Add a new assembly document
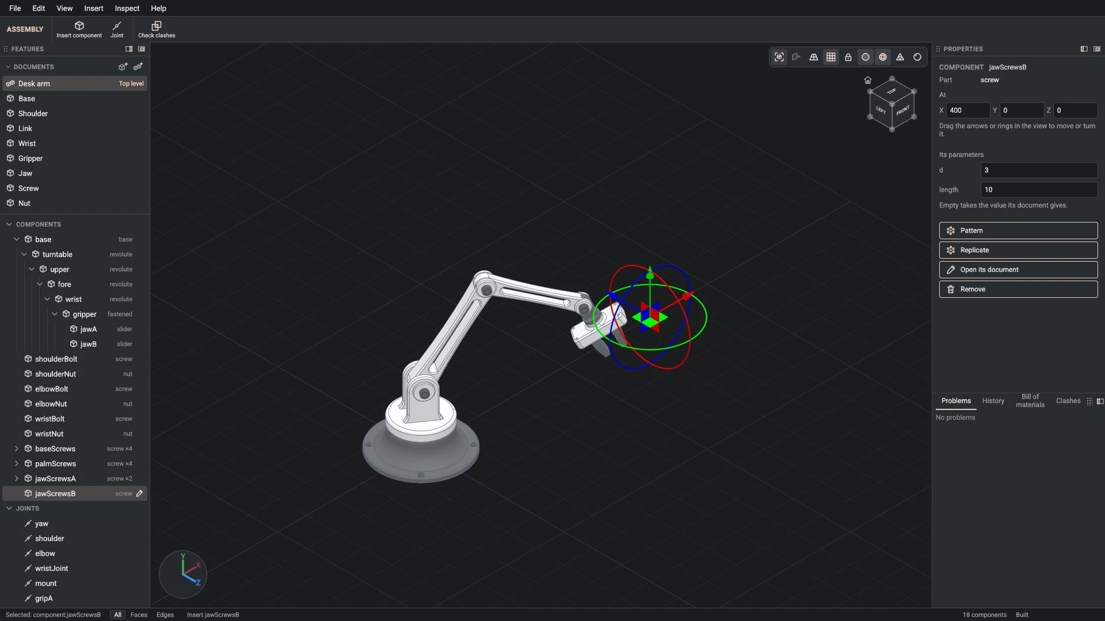1105x621 pixels. coord(138,67)
